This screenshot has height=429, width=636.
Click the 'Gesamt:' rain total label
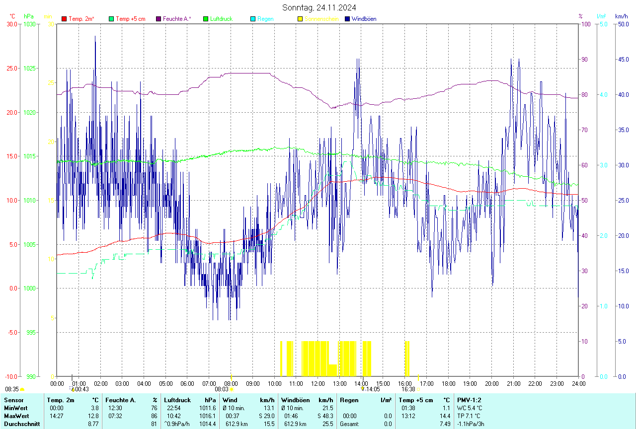click(349, 424)
